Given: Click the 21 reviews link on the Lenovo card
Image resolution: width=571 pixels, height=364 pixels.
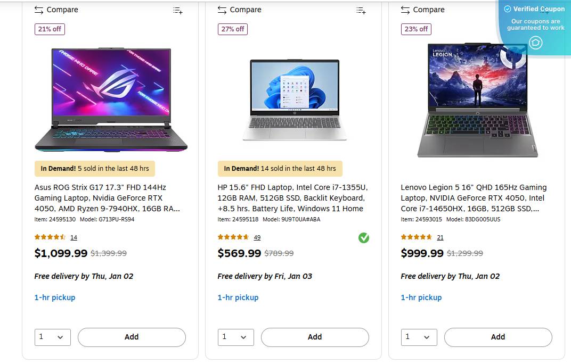Looking at the screenshot, I should (440, 237).
